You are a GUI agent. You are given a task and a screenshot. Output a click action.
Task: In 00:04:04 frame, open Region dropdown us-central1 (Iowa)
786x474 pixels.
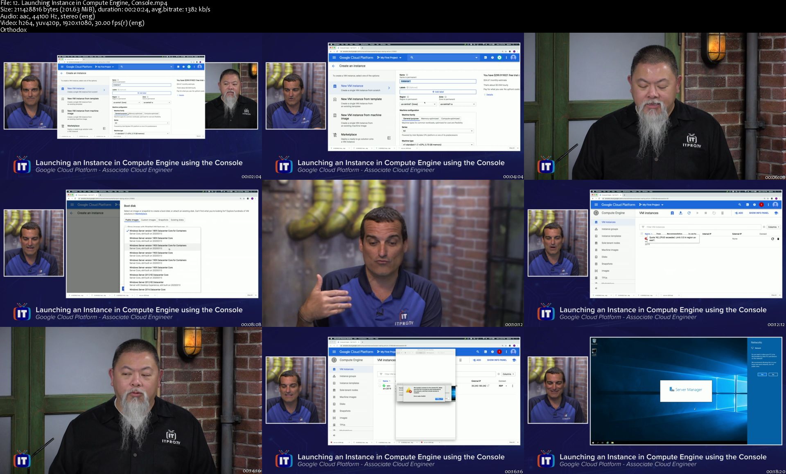pyautogui.click(x=418, y=104)
